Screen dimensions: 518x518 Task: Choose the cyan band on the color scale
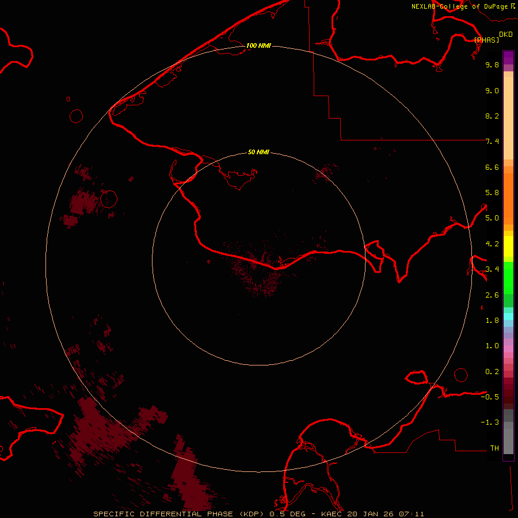508,316
